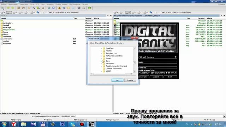226x127 pixels.
Task: Select Install folder in left panel
Action: pos(6,25)
